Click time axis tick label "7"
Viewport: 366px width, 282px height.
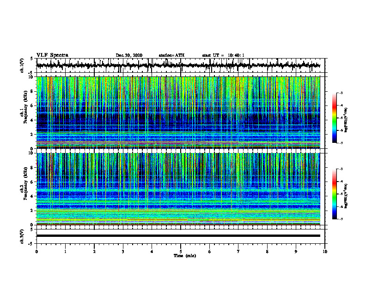238,252
